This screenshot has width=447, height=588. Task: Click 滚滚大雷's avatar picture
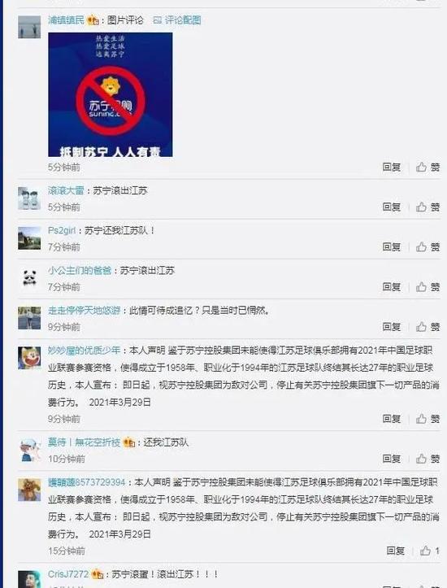pos(29,198)
